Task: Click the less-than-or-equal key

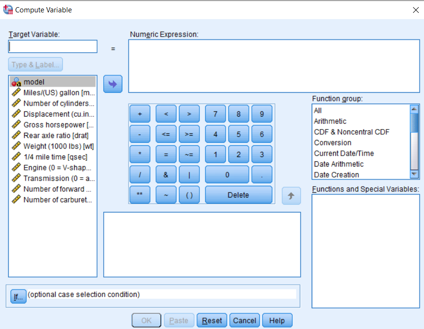Action: (166, 134)
